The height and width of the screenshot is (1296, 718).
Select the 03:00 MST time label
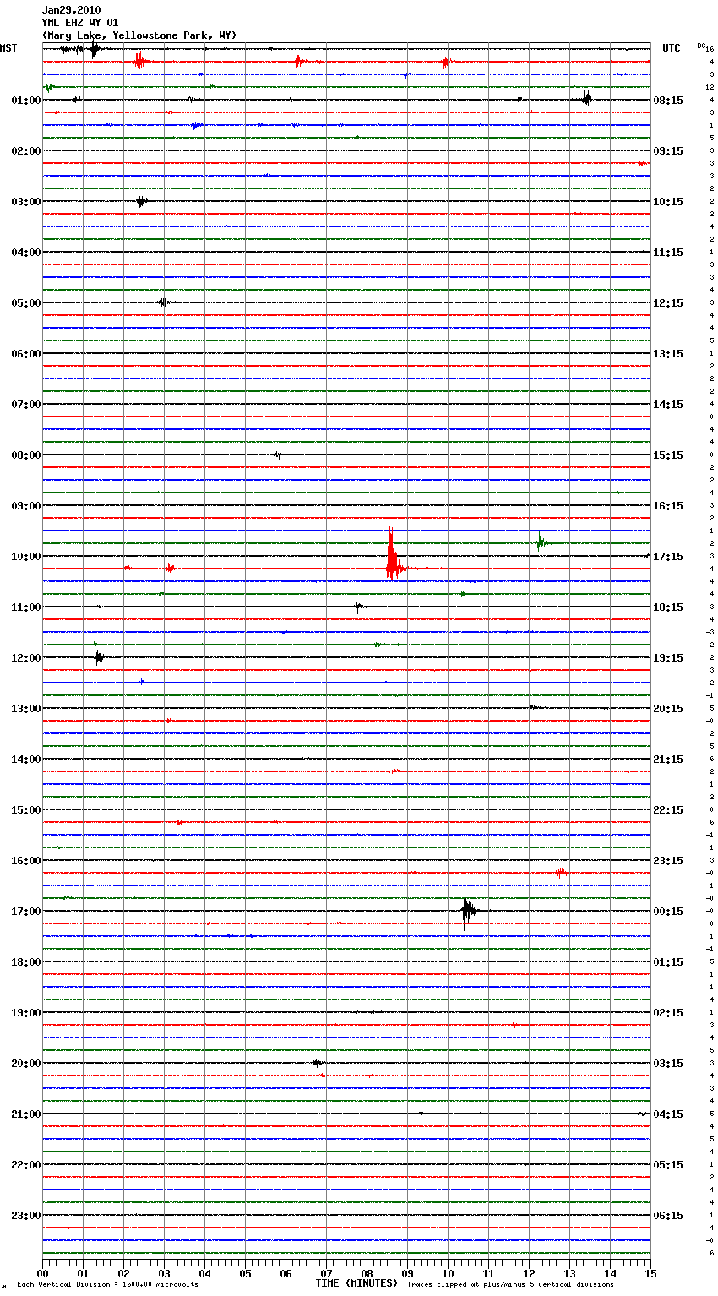coord(26,202)
